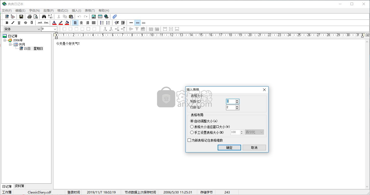Viewport: 370px width, 195px height.
Task: Click the Print toolbar icon
Action: pyautogui.click(x=30, y=17)
